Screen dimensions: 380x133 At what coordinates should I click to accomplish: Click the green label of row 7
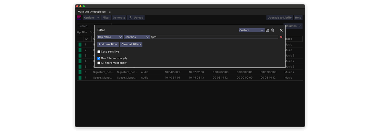point(80,78)
